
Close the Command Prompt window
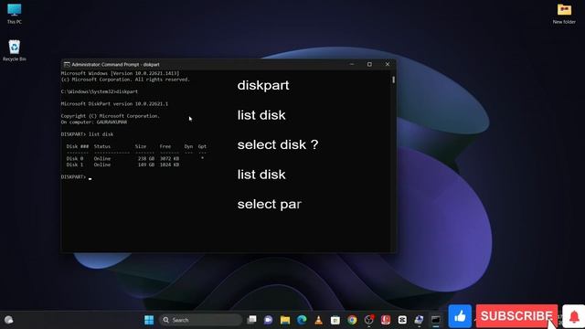coord(388,64)
